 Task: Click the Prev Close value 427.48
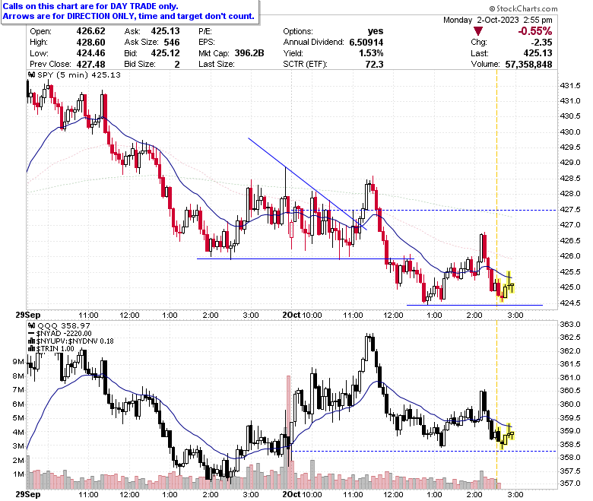[90, 64]
